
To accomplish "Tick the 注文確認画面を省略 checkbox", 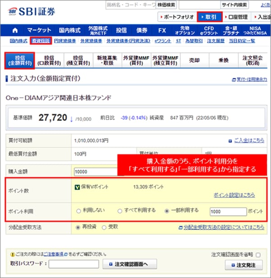I will click(258, 255).
